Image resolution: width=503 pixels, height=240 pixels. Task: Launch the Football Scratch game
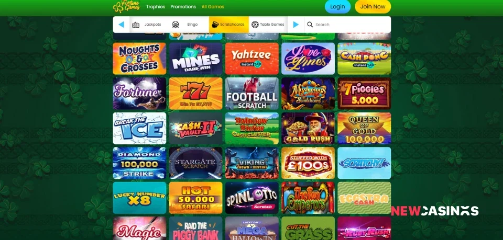[x=252, y=94]
